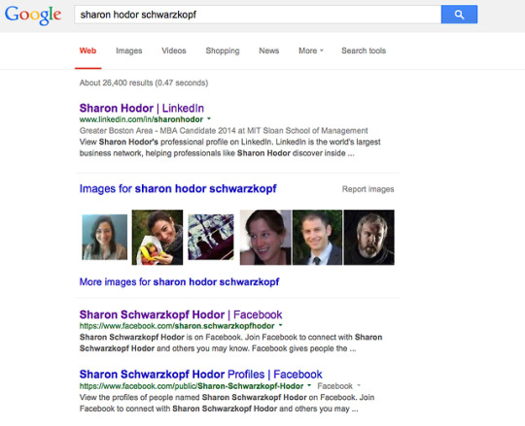This screenshot has height=426, width=525.
Task: Expand arrow next to facebook.com/sharon.schwarzkopfhodor URL
Action: pyautogui.click(x=281, y=325)
